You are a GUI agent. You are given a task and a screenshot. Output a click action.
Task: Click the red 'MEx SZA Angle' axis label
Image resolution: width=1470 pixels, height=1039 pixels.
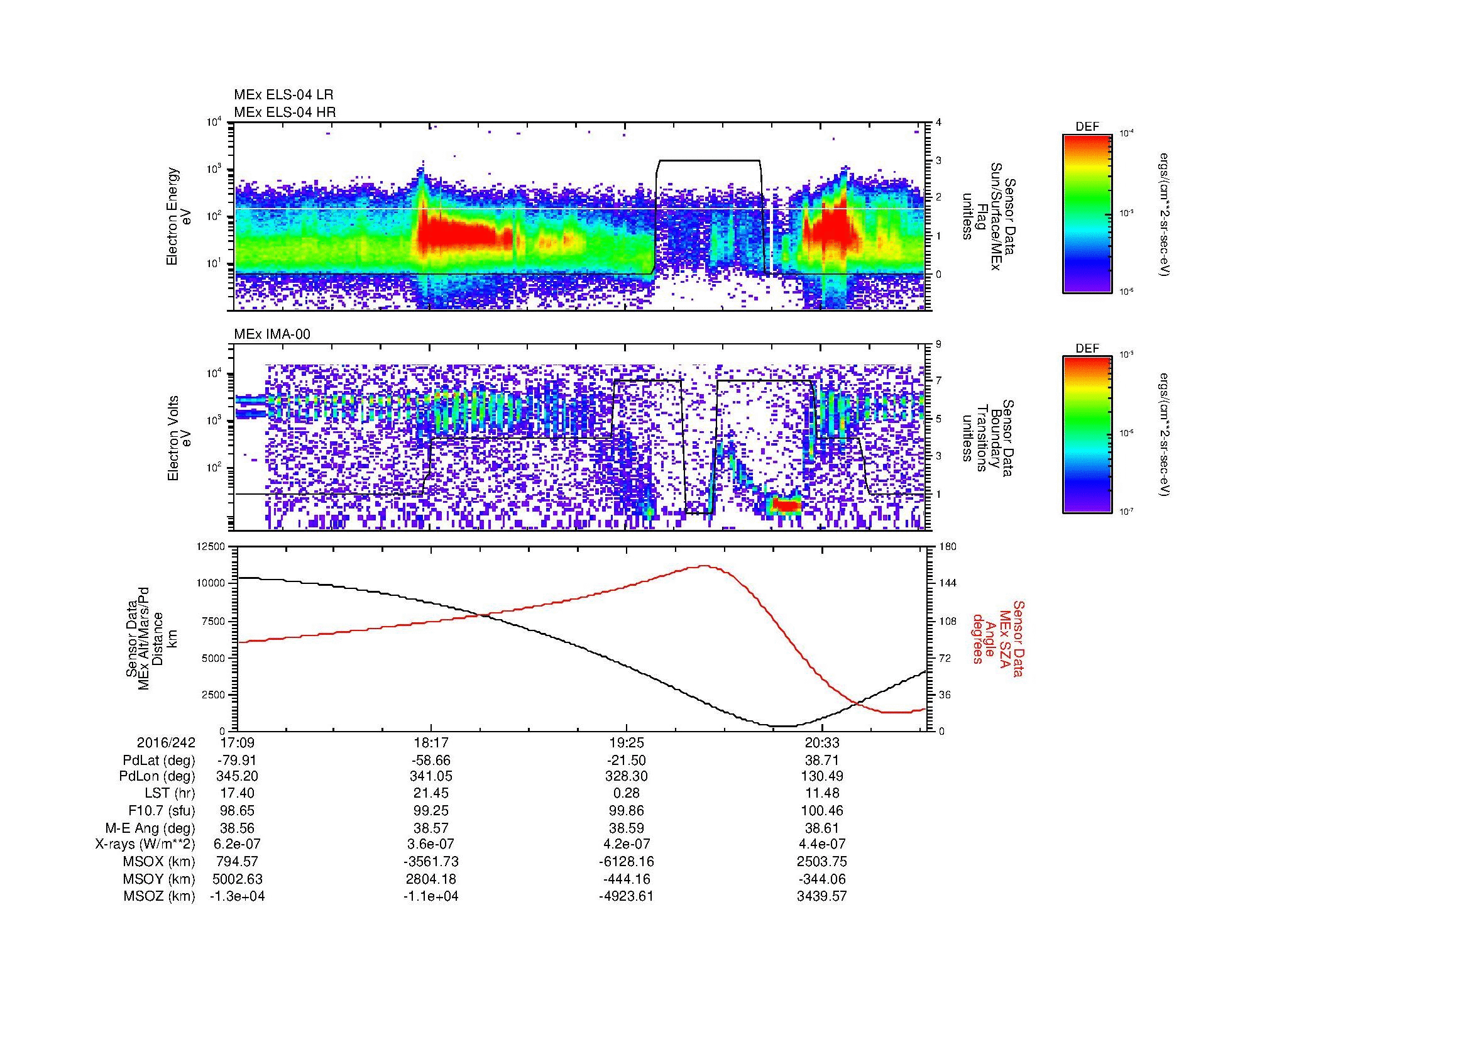(997, 640)
